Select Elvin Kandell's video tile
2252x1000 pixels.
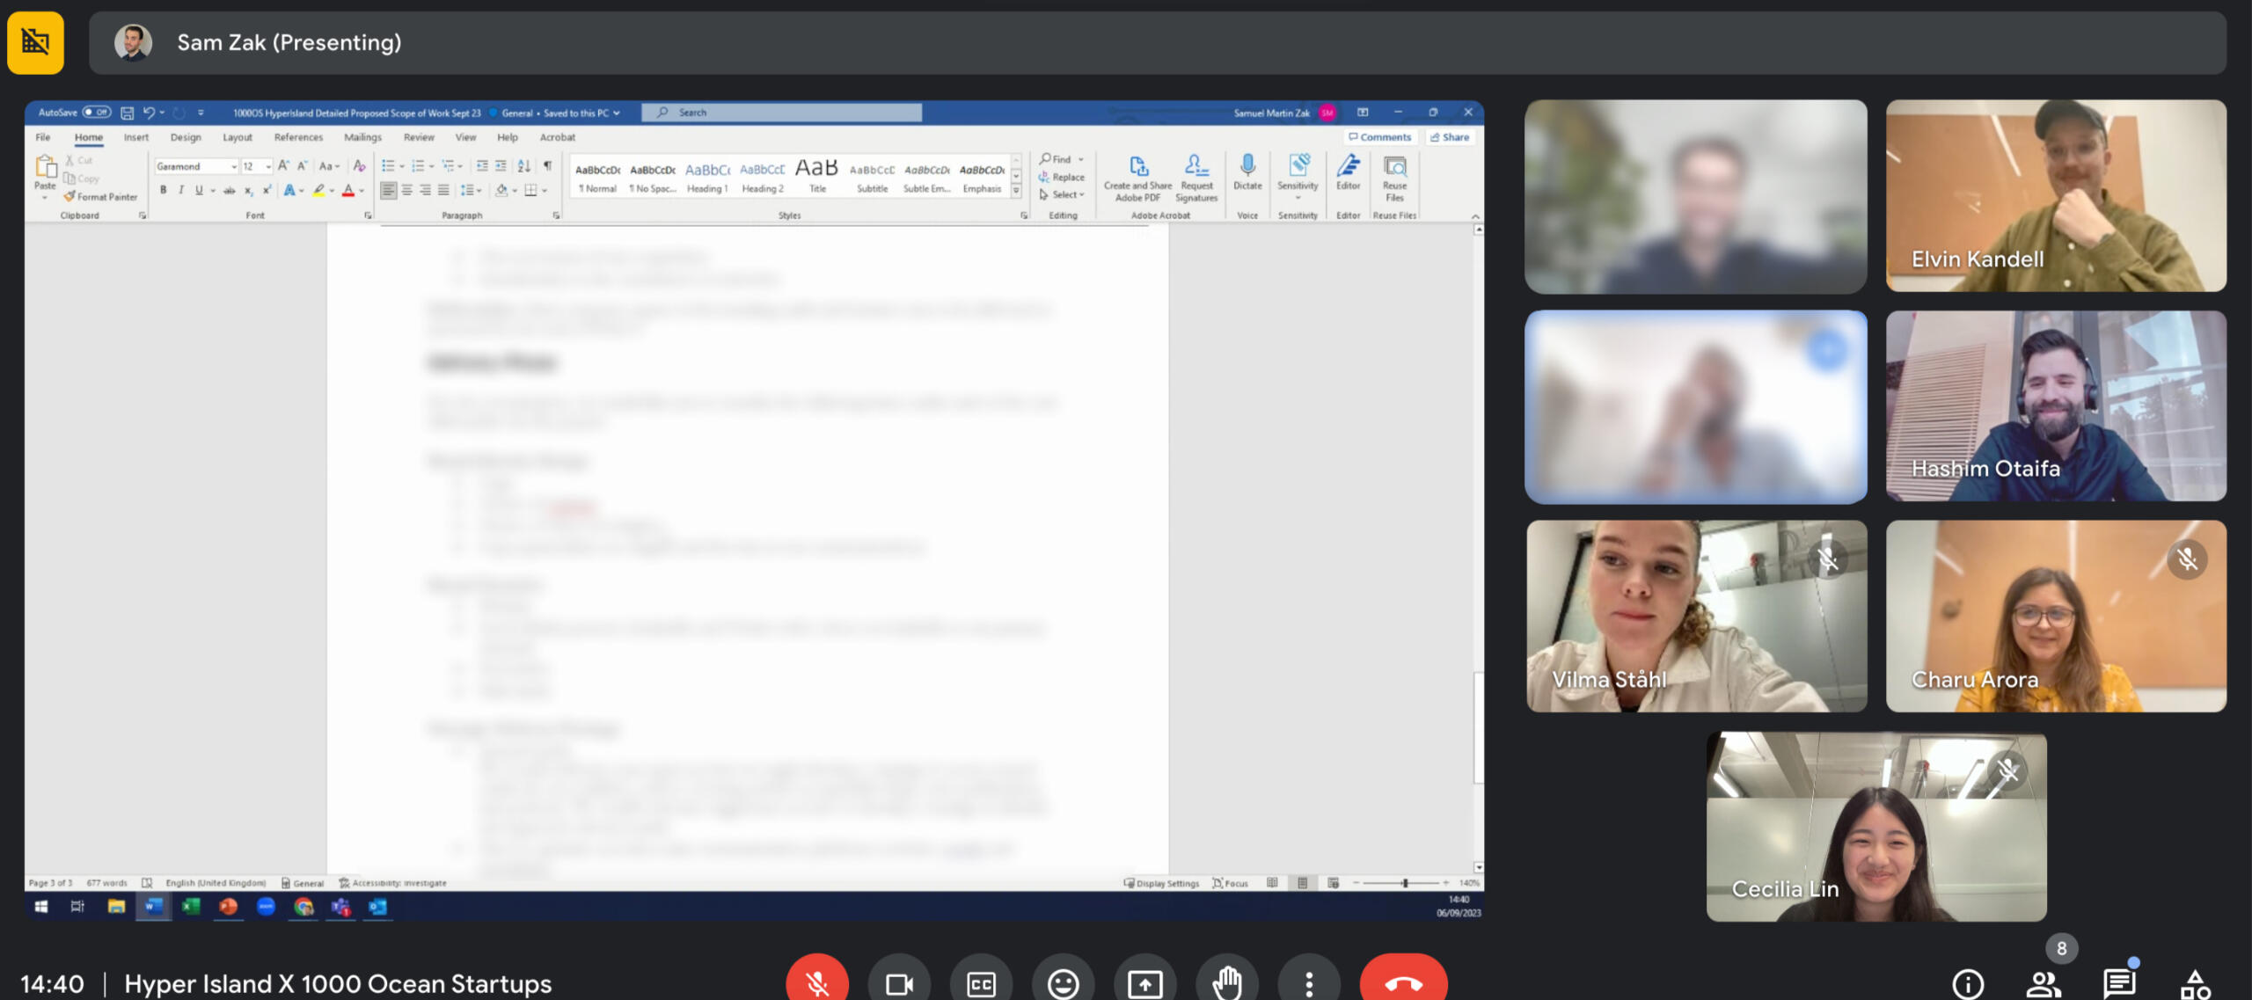2056,195
